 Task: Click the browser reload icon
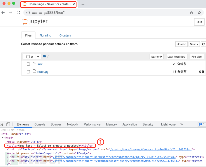click(18, 13)
